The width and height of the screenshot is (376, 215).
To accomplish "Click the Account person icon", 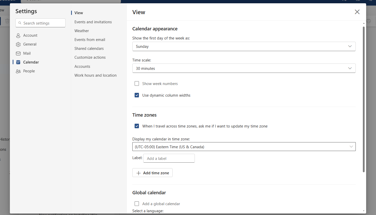I will (18, 35).
